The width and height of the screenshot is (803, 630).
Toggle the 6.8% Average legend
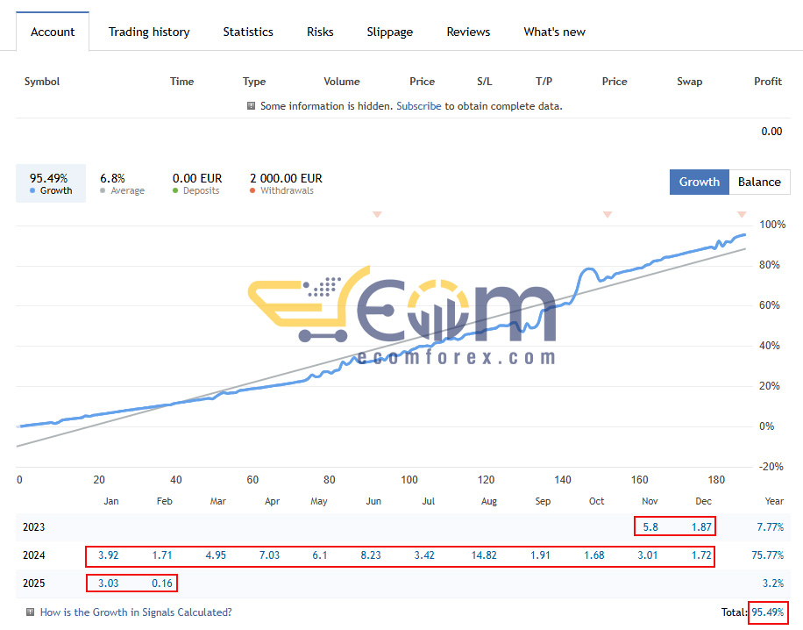tap(122, 183)
